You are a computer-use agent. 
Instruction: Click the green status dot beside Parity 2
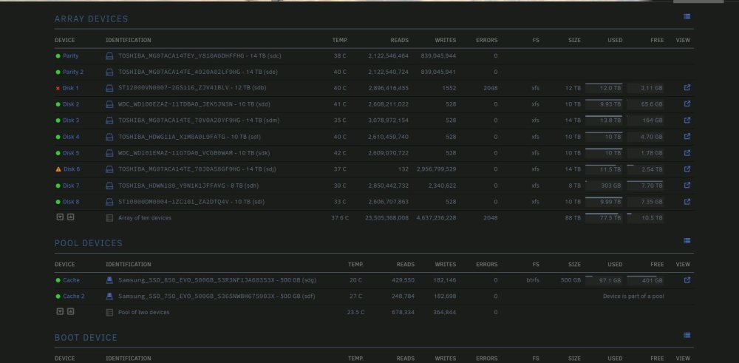point(58,72)
